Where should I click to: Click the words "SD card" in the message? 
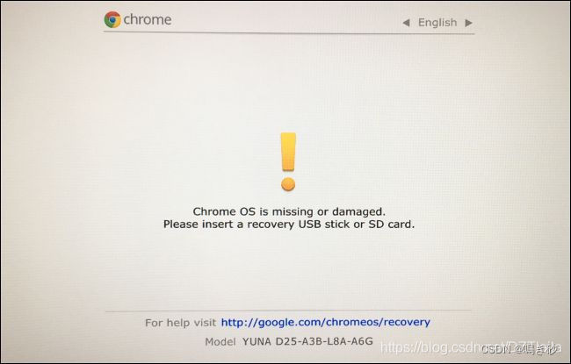[392, 225]
